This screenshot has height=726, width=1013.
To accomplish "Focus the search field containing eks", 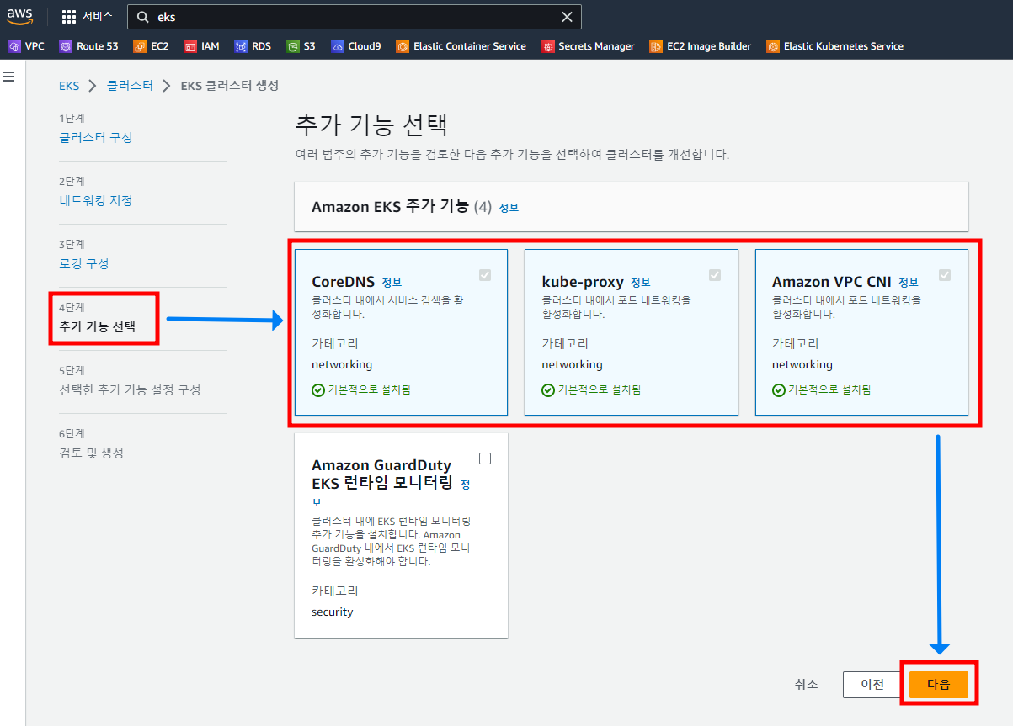I will coord(354,17).
